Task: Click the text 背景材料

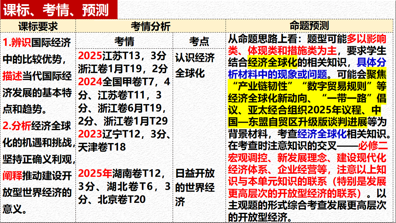Action: click(x=247, y=134)
